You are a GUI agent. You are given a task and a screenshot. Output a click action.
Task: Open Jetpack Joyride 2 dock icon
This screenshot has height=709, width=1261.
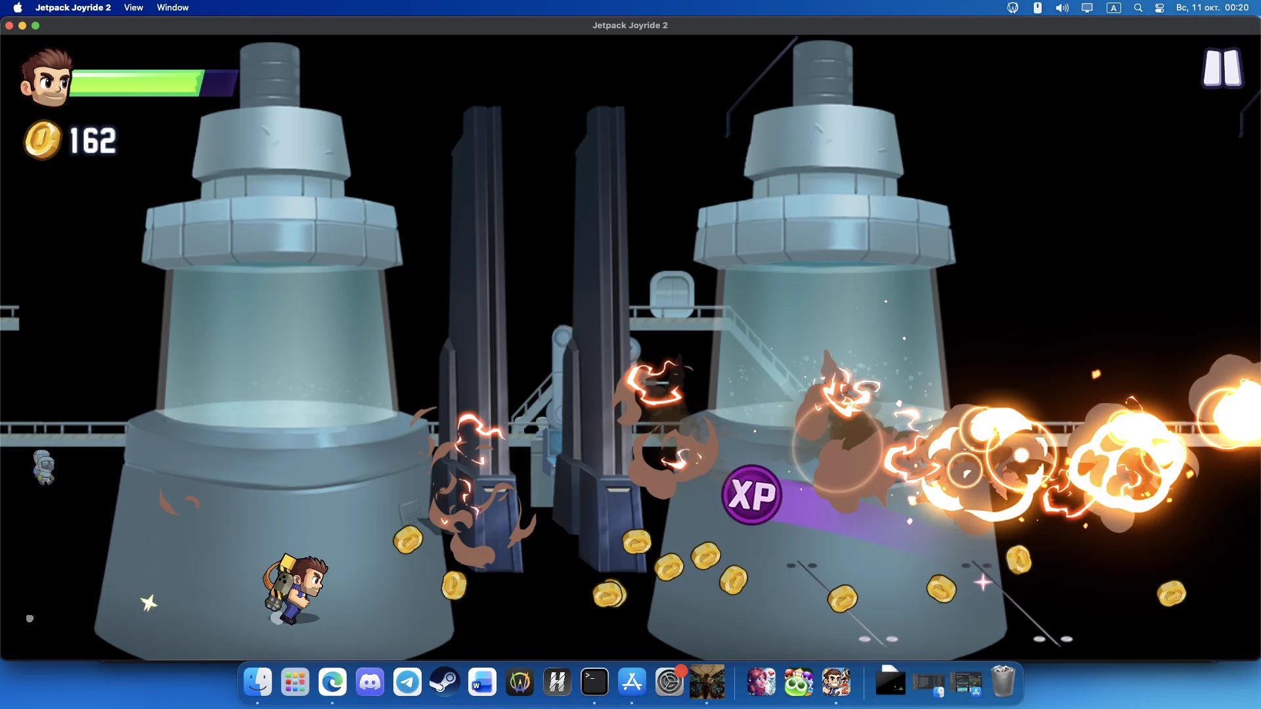[836, 682]
